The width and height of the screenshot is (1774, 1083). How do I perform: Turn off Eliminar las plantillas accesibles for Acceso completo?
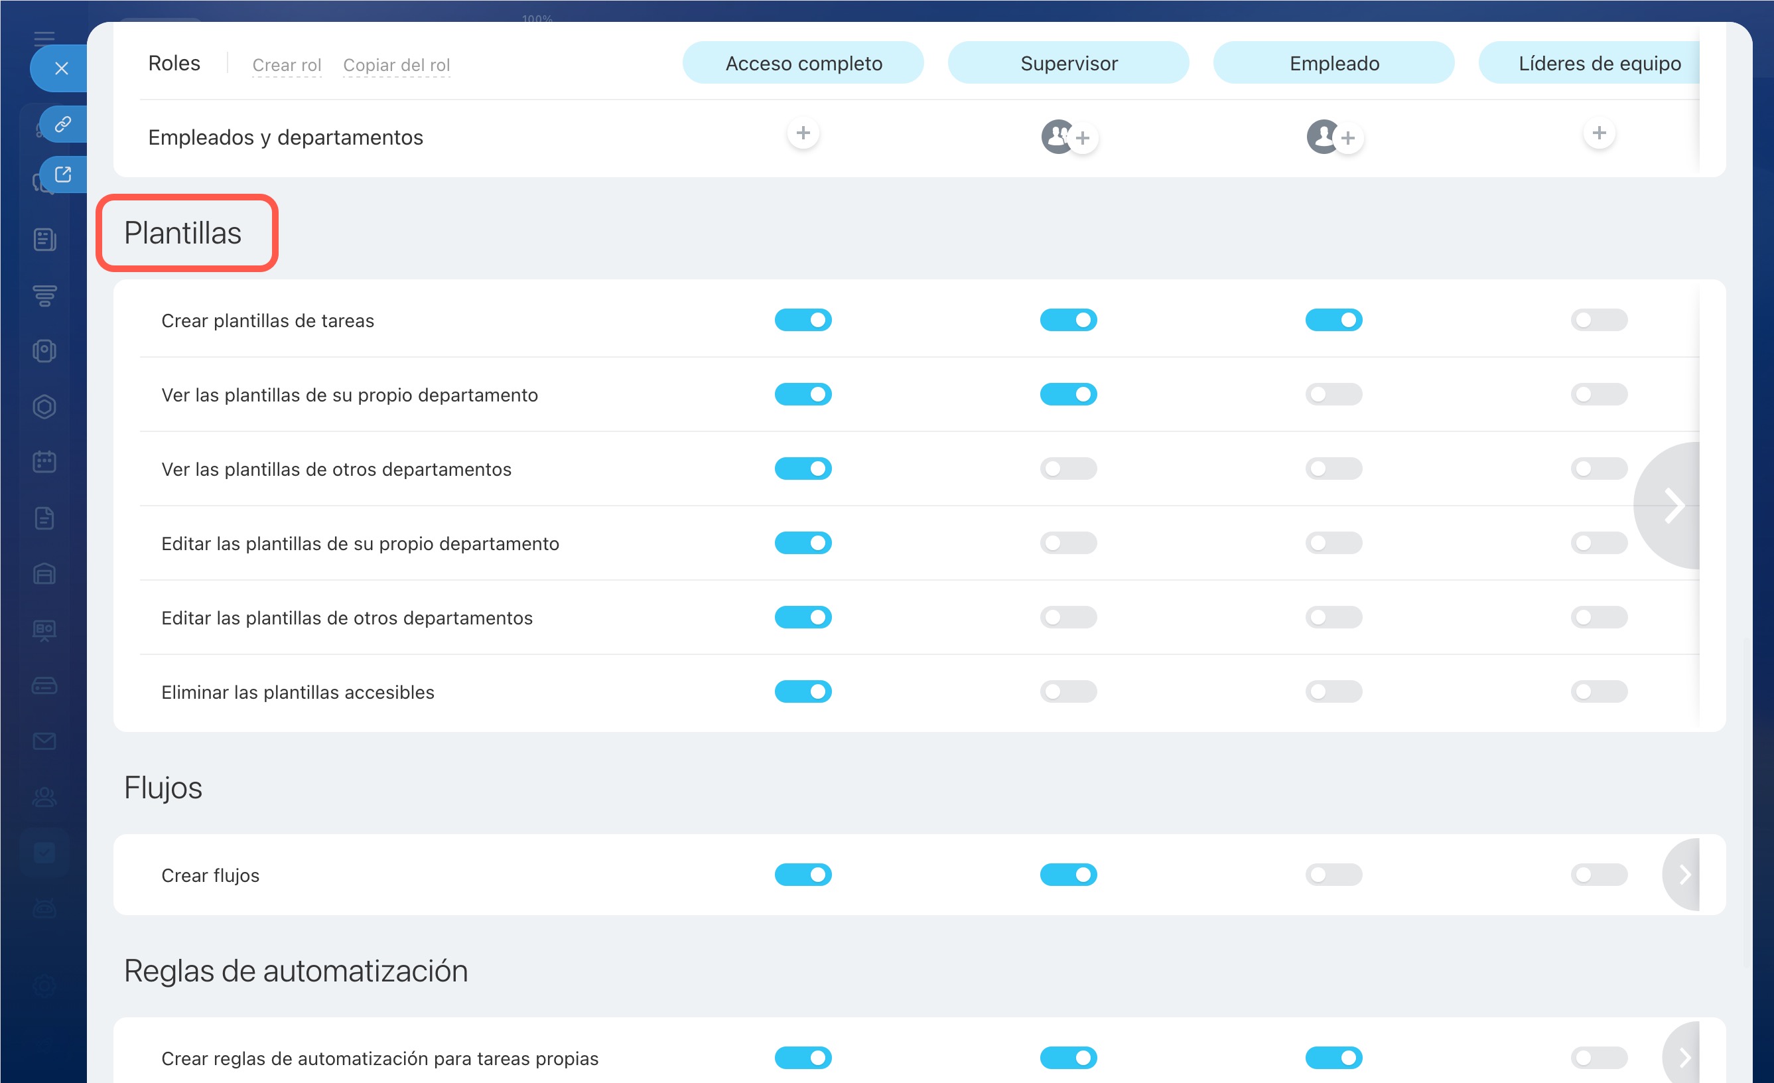[803, 691]
